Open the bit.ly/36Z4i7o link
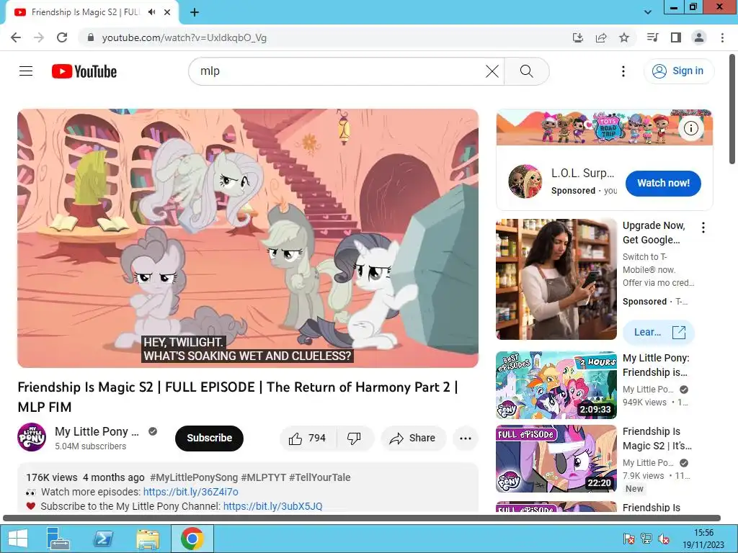This screenshot has width=738, height=553. (190, 492)
